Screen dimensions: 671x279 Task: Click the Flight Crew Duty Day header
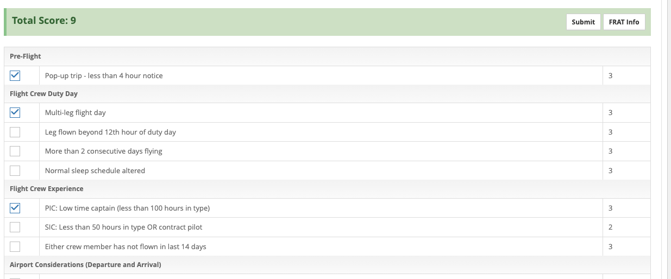pyautogui.click(x=43, y=94)
